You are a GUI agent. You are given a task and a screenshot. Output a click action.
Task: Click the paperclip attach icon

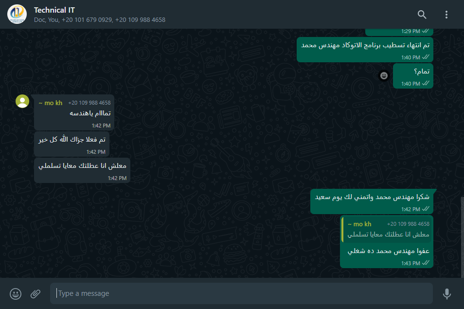coord(36,294)
